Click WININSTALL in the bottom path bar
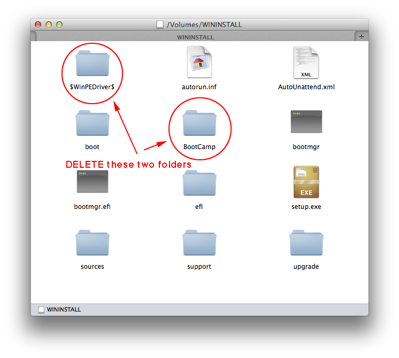Viewport: 399px width, 358px height. (64, 309)
